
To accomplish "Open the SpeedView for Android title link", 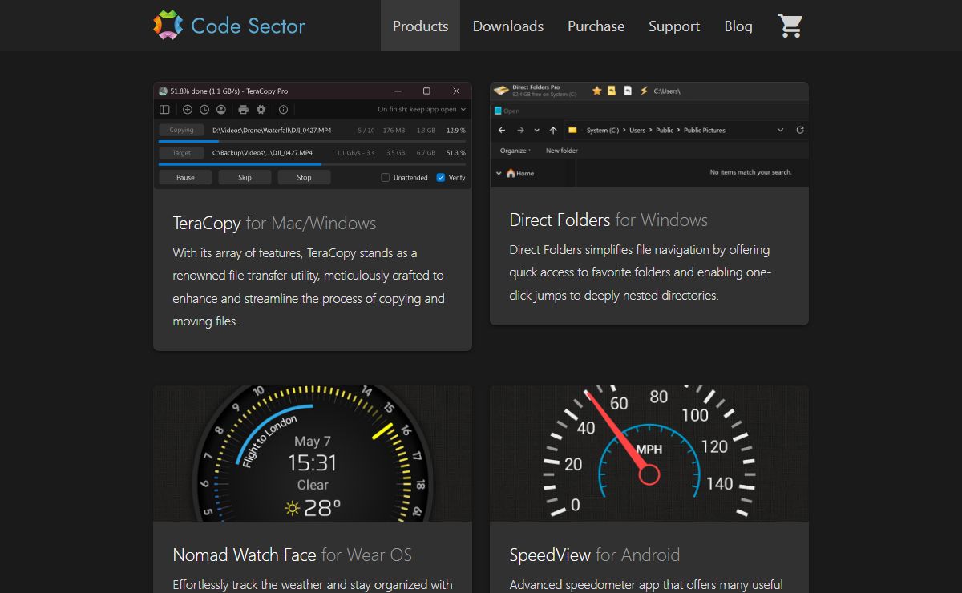I will click(595, 555).
